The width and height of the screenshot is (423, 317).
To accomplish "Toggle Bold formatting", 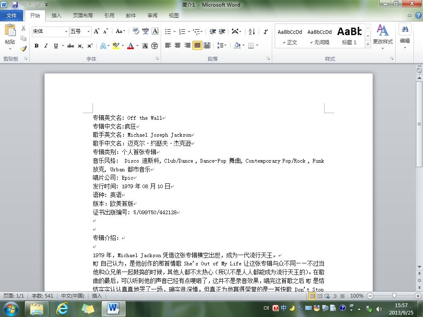I will [36, 46].
